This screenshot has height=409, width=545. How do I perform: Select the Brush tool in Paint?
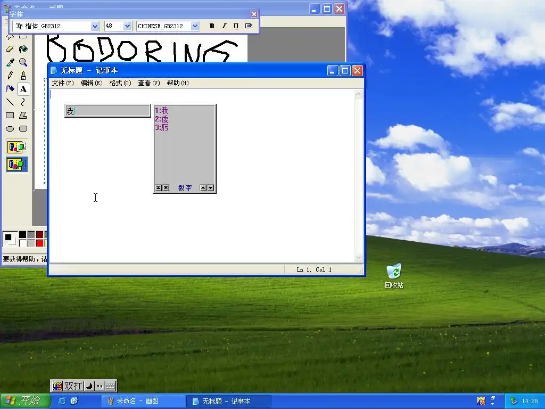[23, 76]
